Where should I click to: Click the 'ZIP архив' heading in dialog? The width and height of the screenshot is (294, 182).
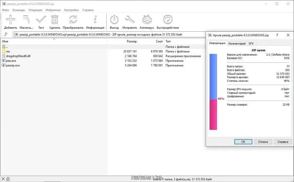[258, 50]
